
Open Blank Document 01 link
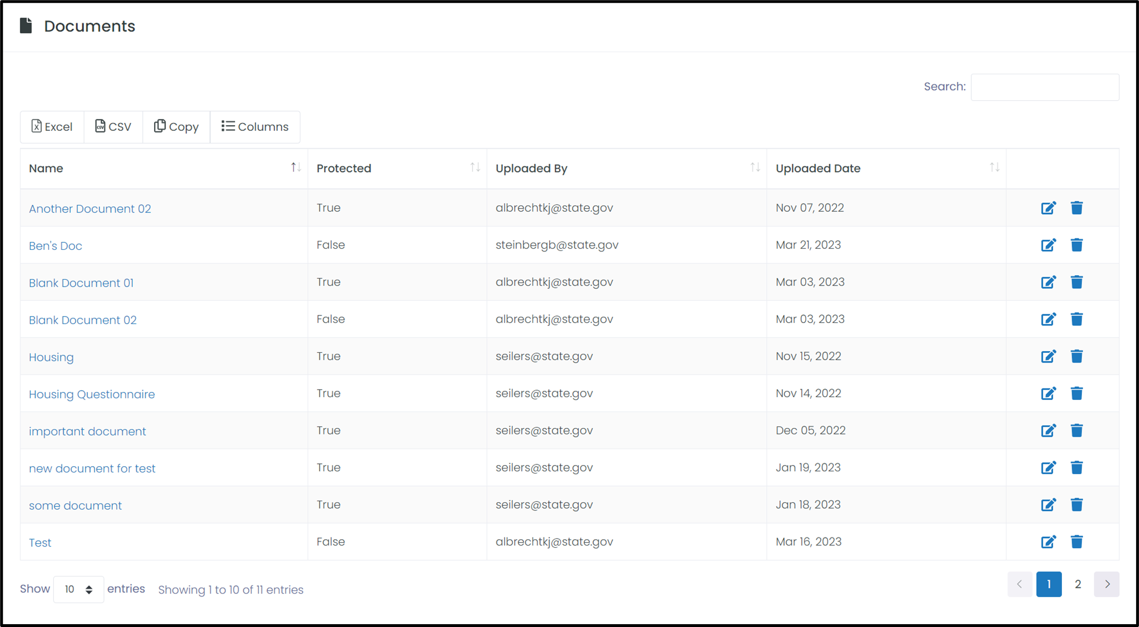[81, 283]
